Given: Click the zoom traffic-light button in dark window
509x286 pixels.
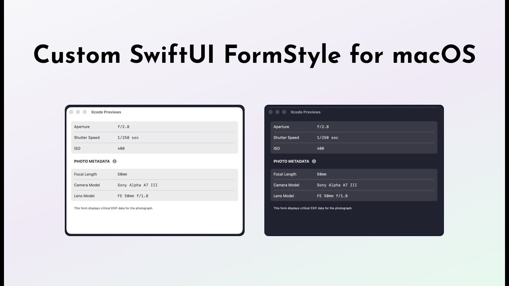Looking at the screenshot, I should tap(284, 112).
